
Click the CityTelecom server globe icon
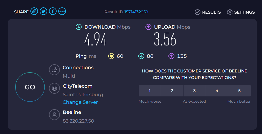[54, 88]
